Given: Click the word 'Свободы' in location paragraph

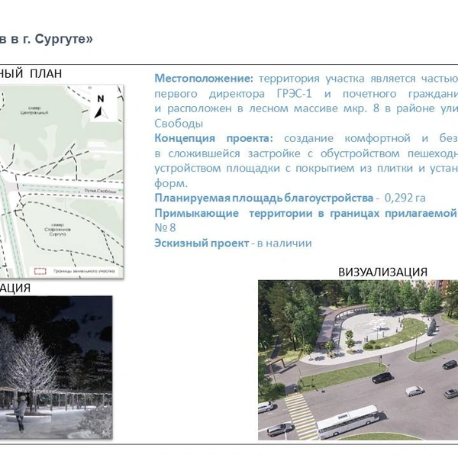Looking at the screenshot, I should coord(179,124).
